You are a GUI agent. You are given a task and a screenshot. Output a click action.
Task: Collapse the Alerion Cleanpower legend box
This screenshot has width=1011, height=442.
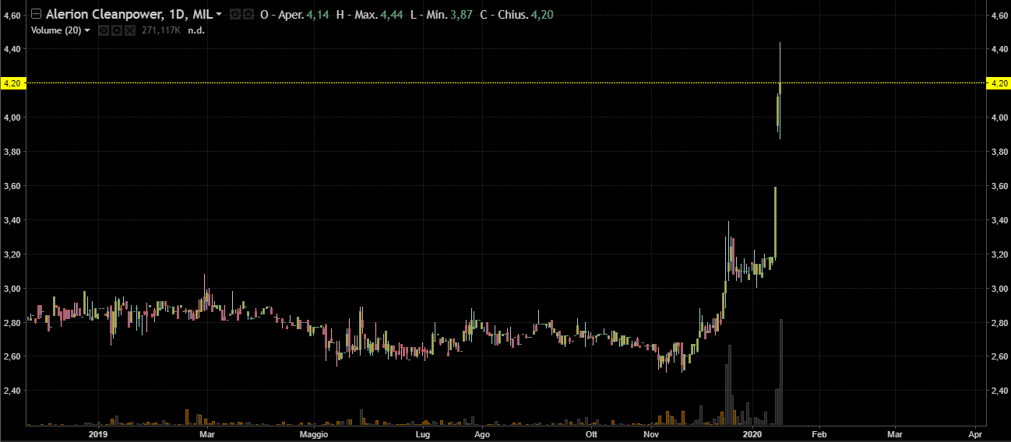(x=35, y=14)
